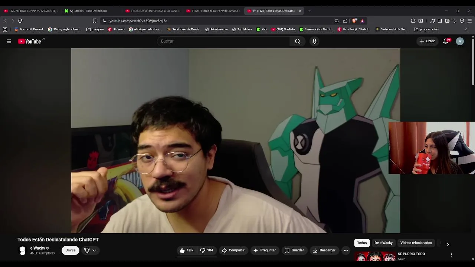Open TripAdvisor bookmark
The height and width of the screenshot is (267, 475).
(242, 29)
